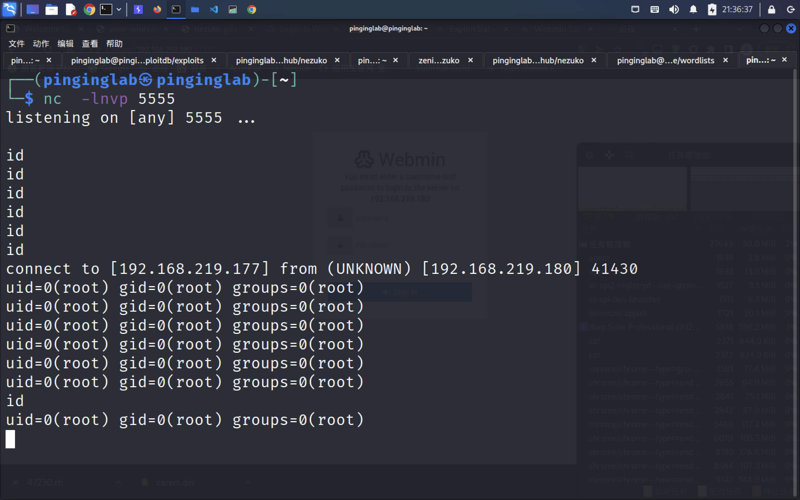Click the 21:36:37 clock
The width and height of the screenshot is (800, 500).
(737, 9)
